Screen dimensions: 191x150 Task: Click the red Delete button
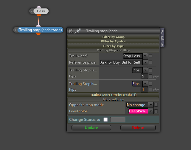[138, 128]
